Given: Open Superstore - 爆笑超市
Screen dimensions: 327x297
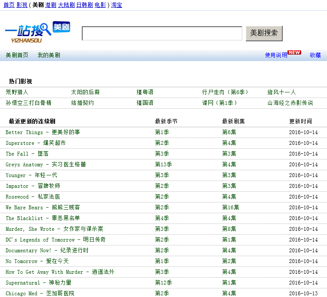Looking at the screenshot, I should pos(36,143).
